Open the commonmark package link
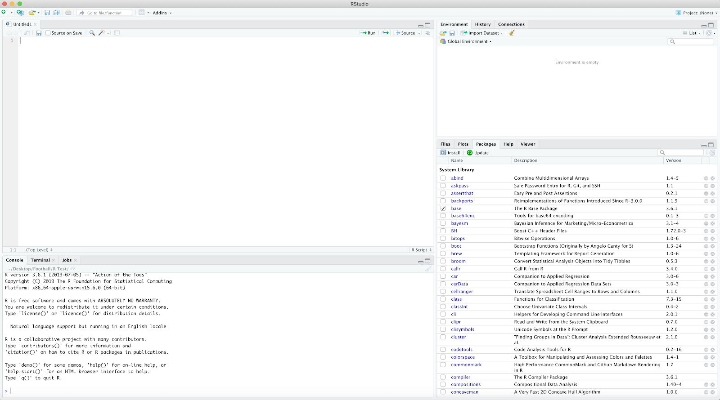The width and height of the screenshot is (720, 400). [466, 365]
